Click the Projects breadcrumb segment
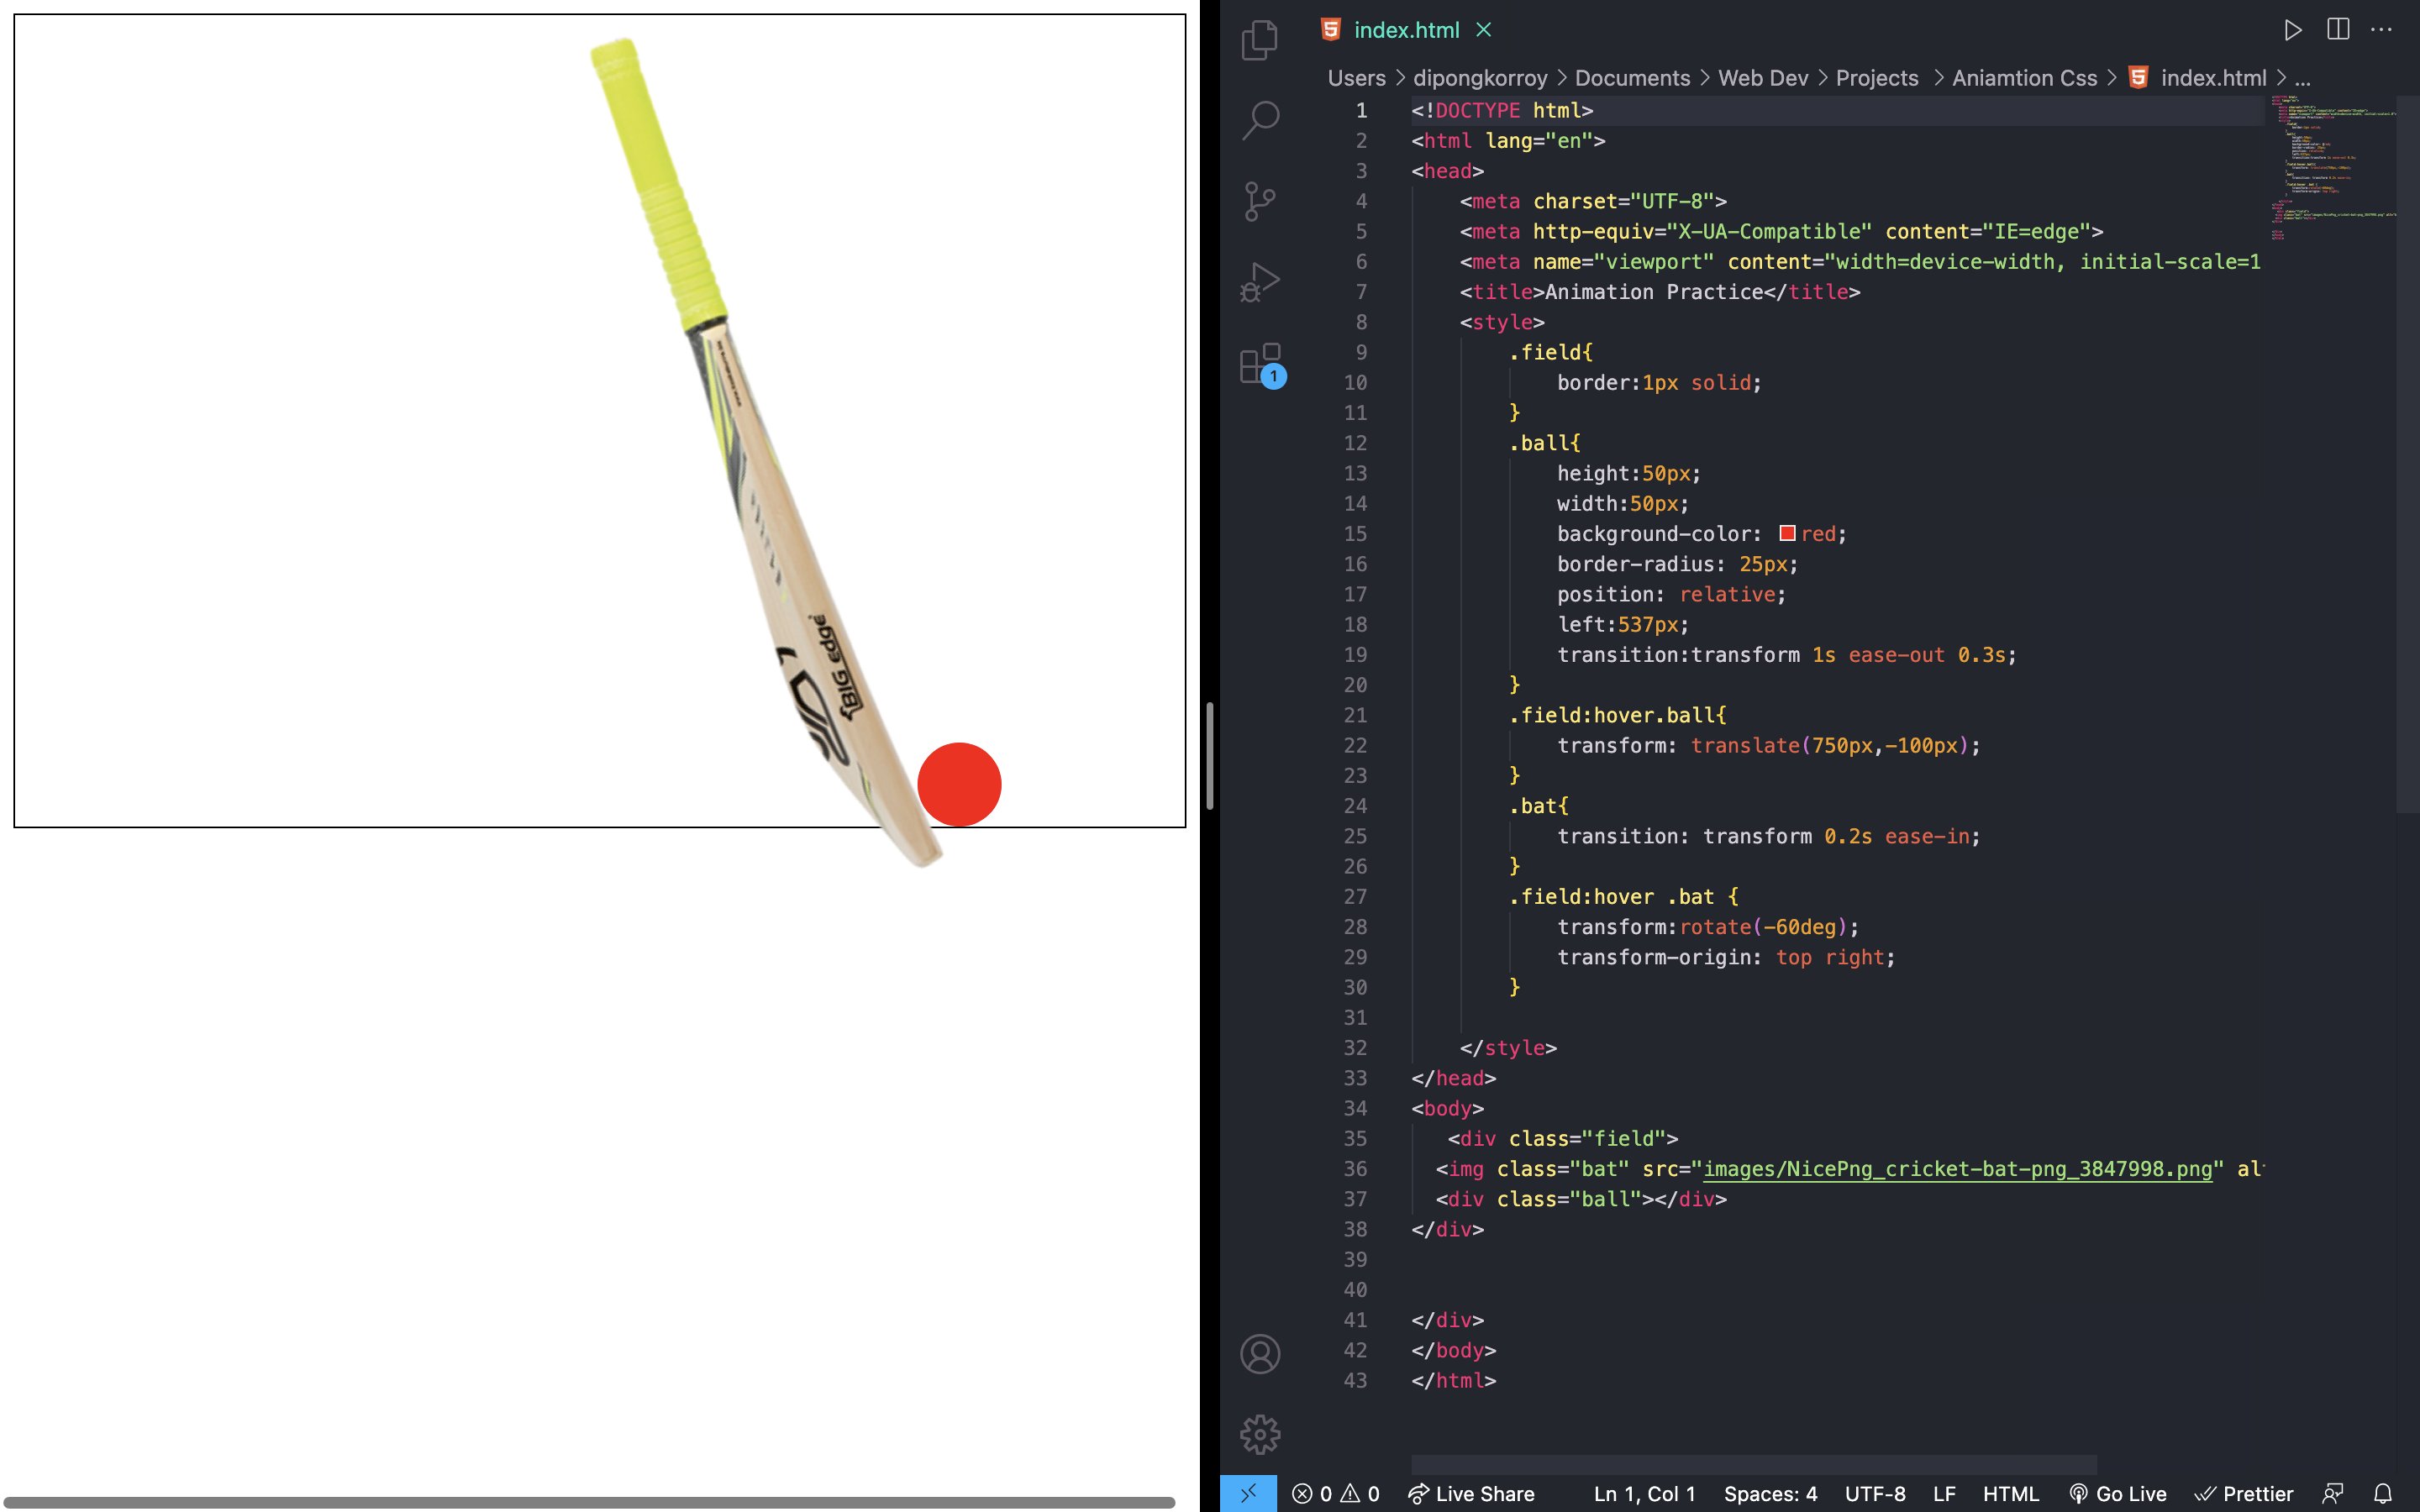 1876,78
